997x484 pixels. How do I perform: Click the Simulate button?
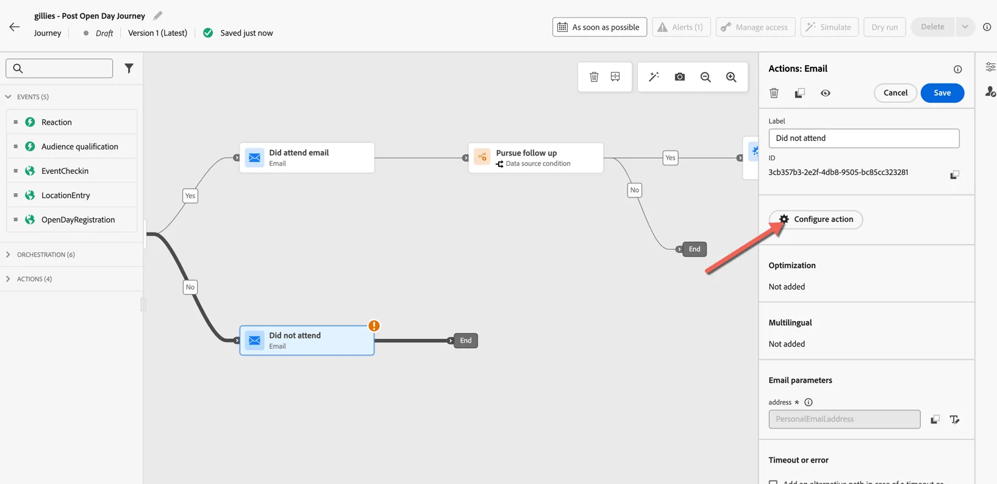pos(829,27)
